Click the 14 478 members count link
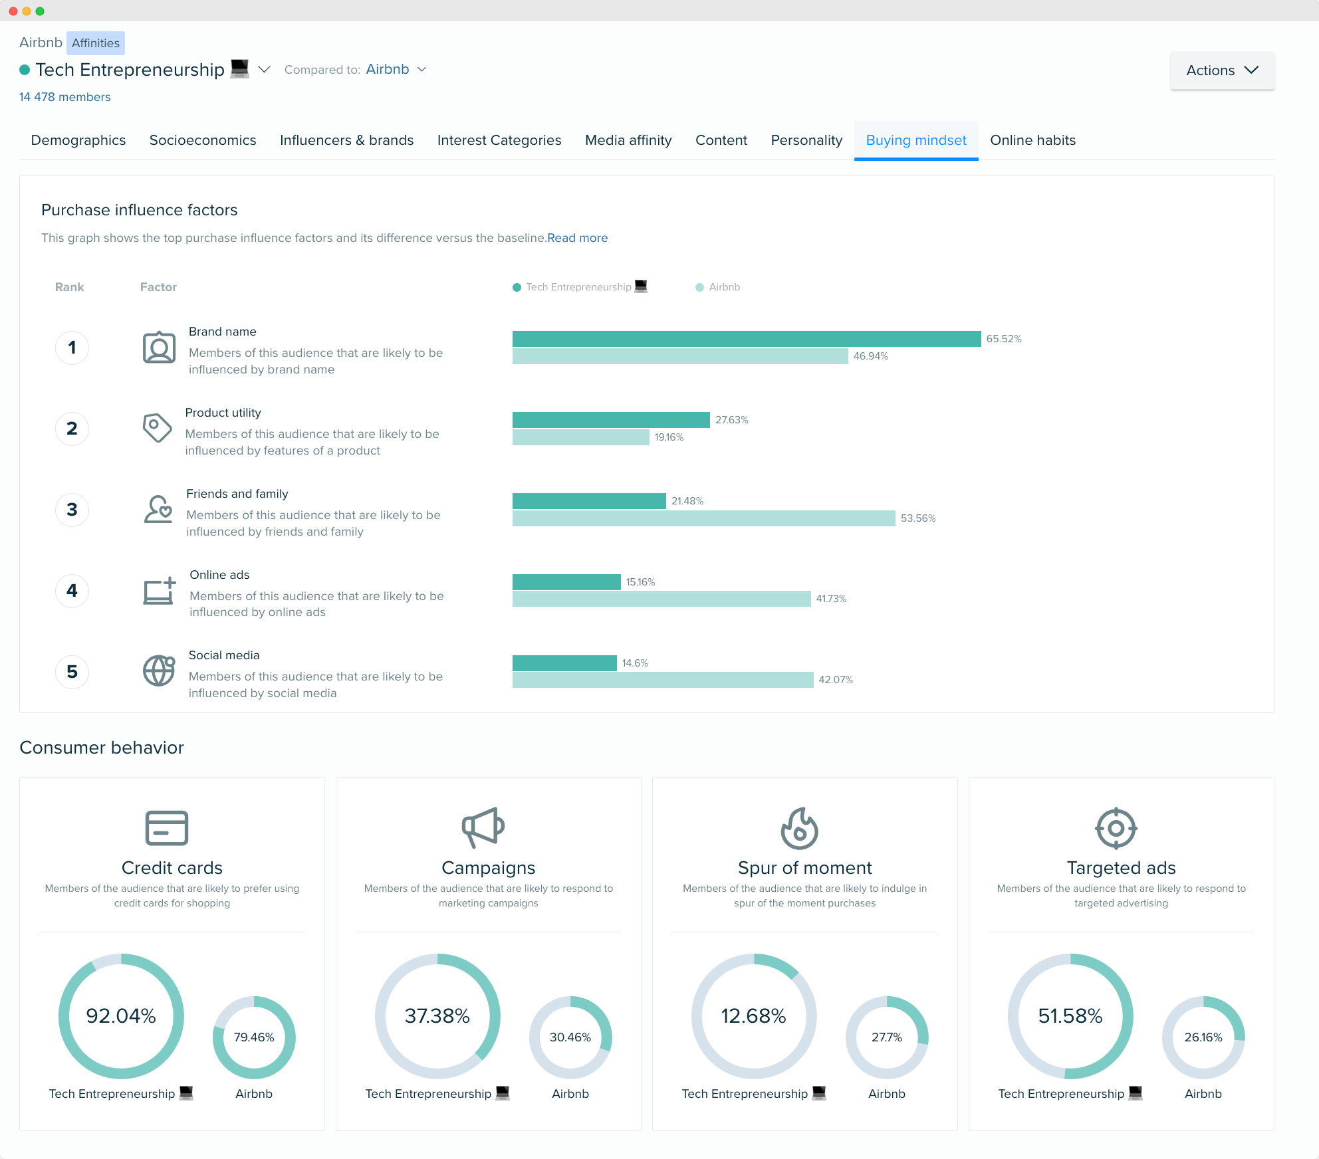The image size is (1319, 1159). [65, 96]
